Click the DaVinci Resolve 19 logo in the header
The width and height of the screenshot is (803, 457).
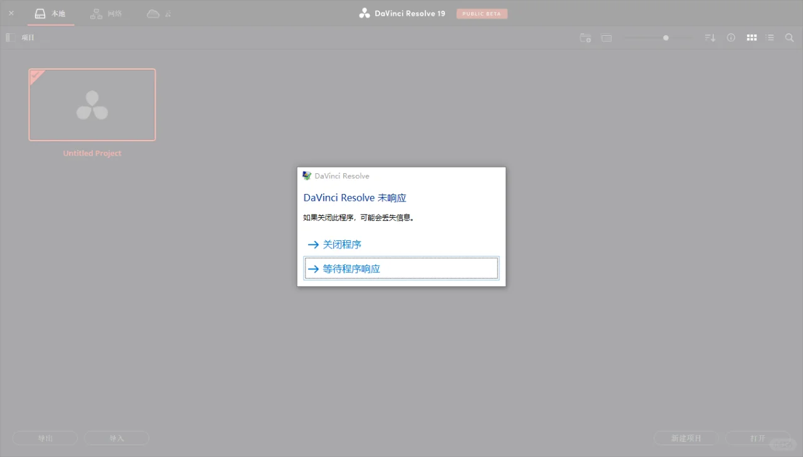pyautogui.click(x=402, y=13)
